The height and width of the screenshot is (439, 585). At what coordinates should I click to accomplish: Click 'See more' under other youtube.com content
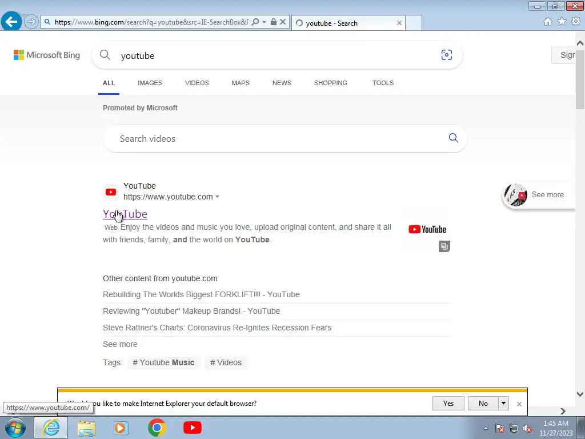tap(120, 344)
